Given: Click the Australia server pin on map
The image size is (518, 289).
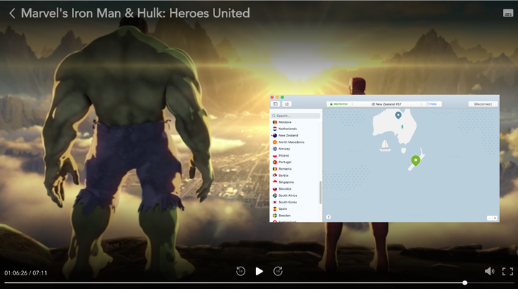Looking at the screenshot, I should click(x=398, y=115).
